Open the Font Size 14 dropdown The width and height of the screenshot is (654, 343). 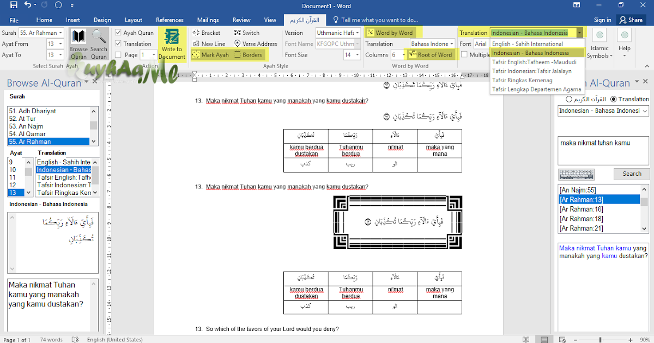[x=356, y=54]
